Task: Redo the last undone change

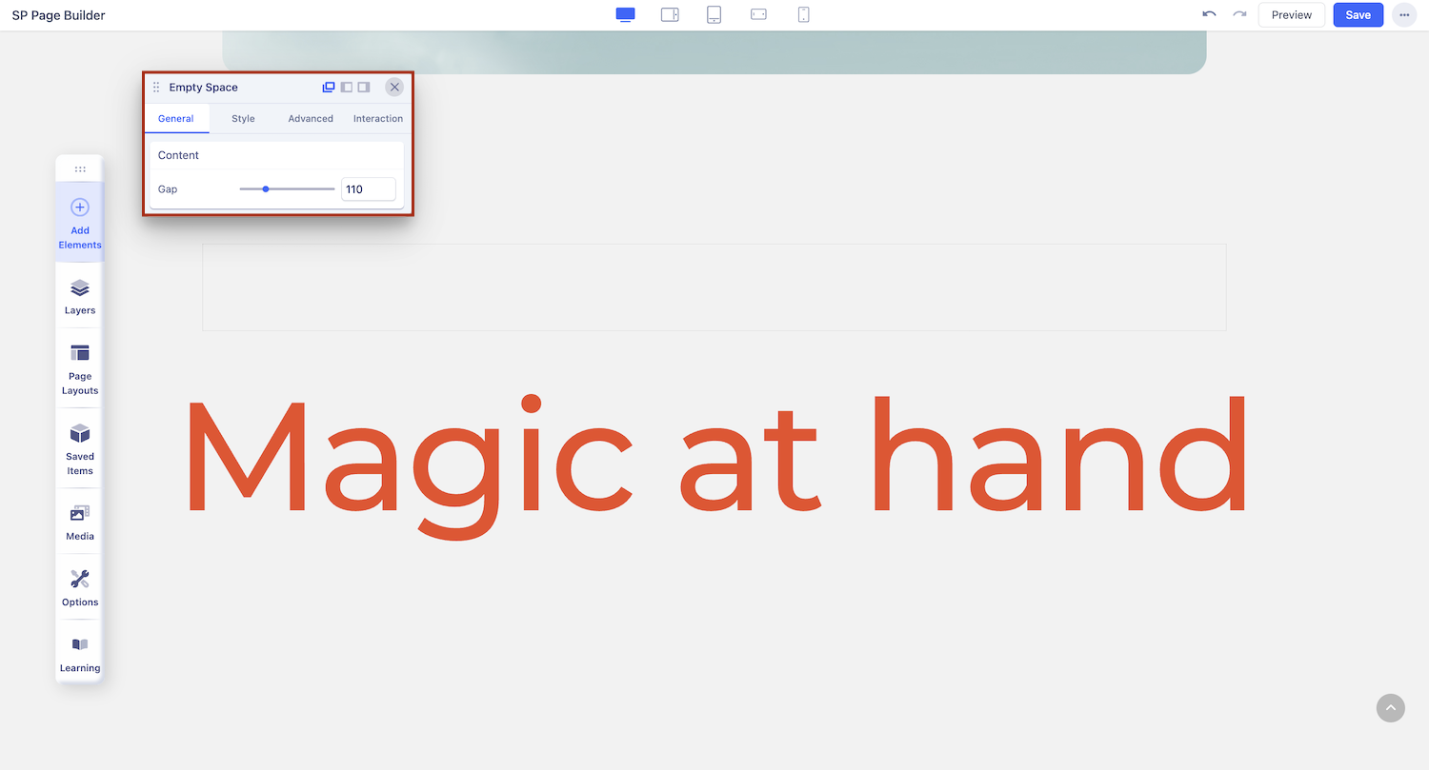Action: pyautogui.click(x=1239, y=14)
